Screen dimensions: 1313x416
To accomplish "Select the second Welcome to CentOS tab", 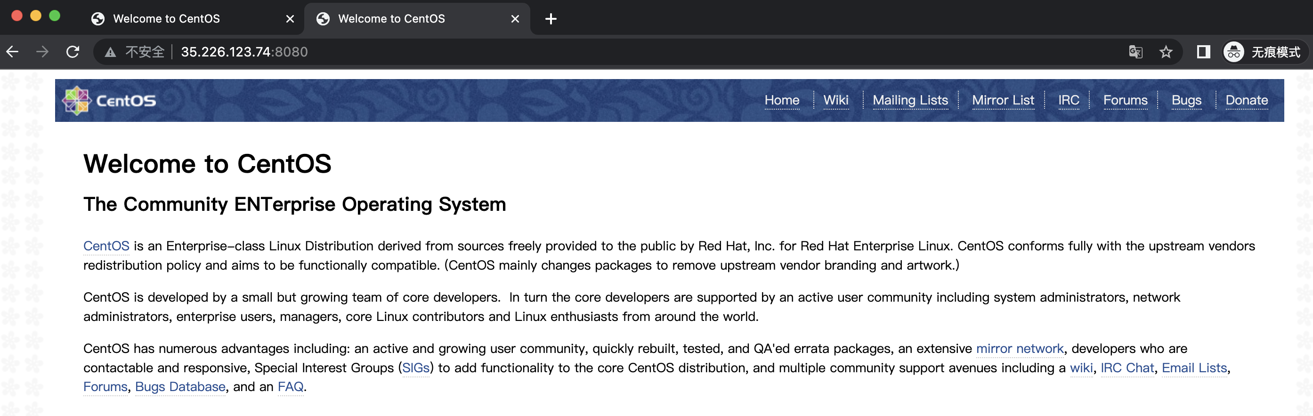I will 417,19.
